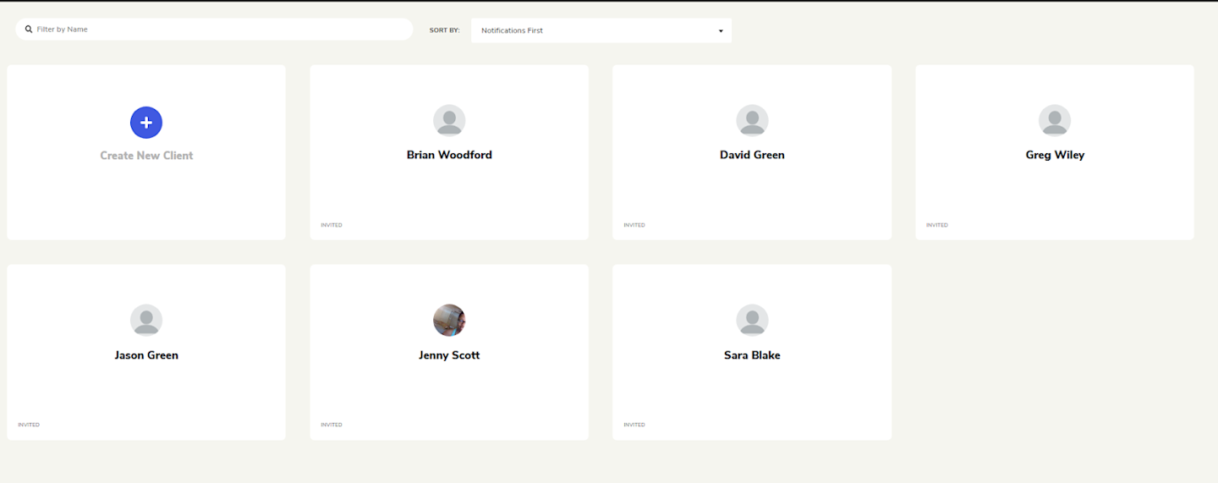Select the Jason Green name text
The image size is (1218, 483).
click(146, 355)
